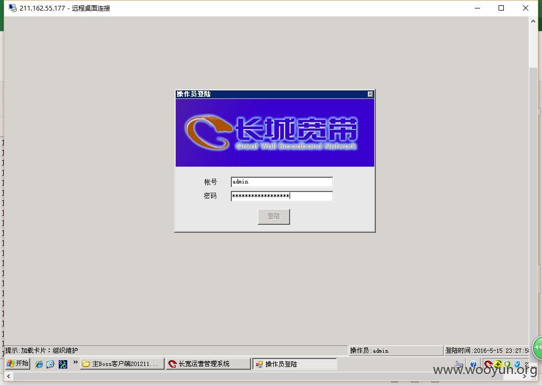This screenshot has height=385, width=542.
Task: Click the horizontal scrollbar right arrow
Action: tap(525, 377)
